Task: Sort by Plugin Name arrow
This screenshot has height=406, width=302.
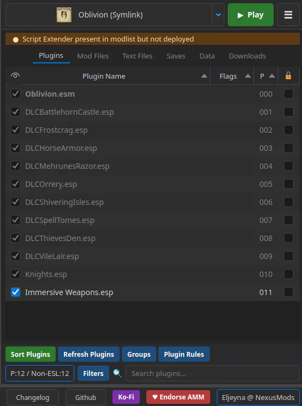Action: click(x=204, y=76)
